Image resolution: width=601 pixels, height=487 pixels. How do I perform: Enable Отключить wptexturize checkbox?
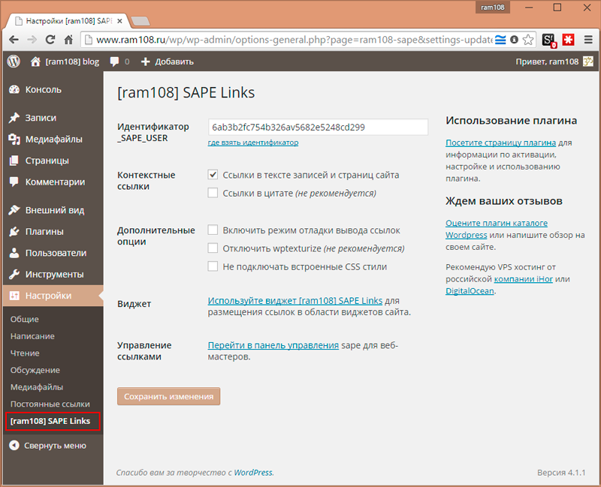click(213, 248)
